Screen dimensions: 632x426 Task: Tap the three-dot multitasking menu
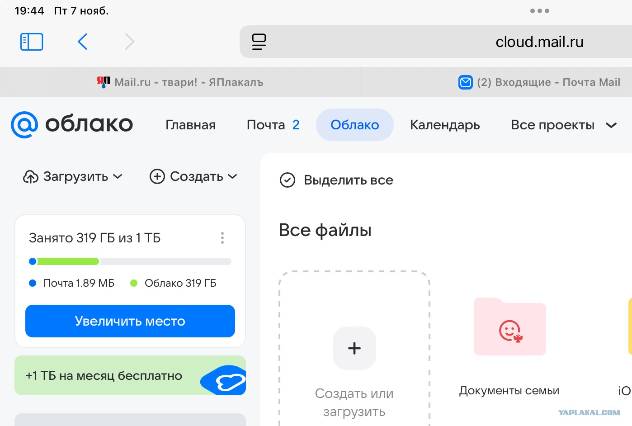(x=540, y=11)
